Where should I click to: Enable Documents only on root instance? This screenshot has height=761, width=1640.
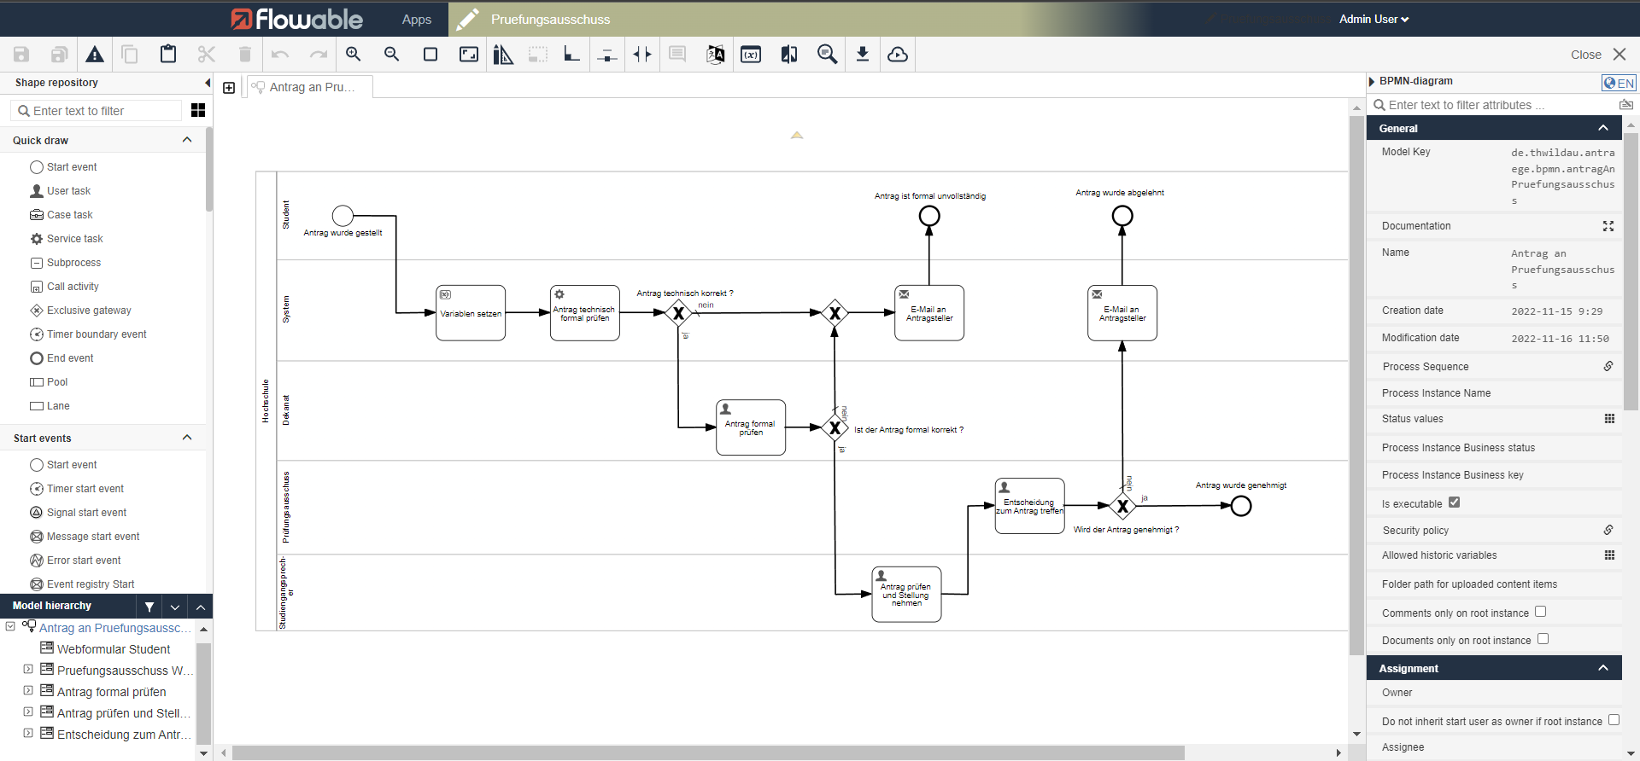[x=1543, y=639]
